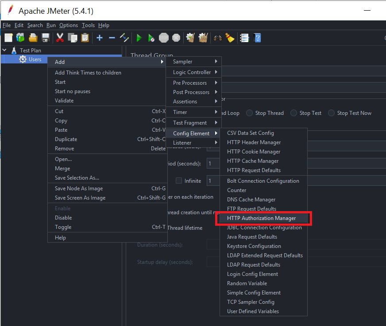Choose User Defined Variables
This screenshot has height=326, width=386.
pos(263,311)
